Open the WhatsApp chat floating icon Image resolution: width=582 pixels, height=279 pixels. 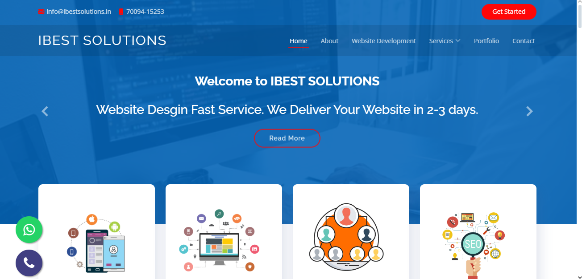click(29, 230)
